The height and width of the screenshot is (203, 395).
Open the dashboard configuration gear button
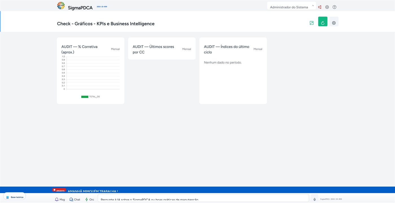pos(334,22)
